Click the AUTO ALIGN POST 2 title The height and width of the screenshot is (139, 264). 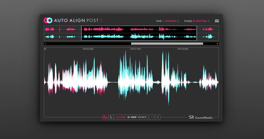click(78, 21)
